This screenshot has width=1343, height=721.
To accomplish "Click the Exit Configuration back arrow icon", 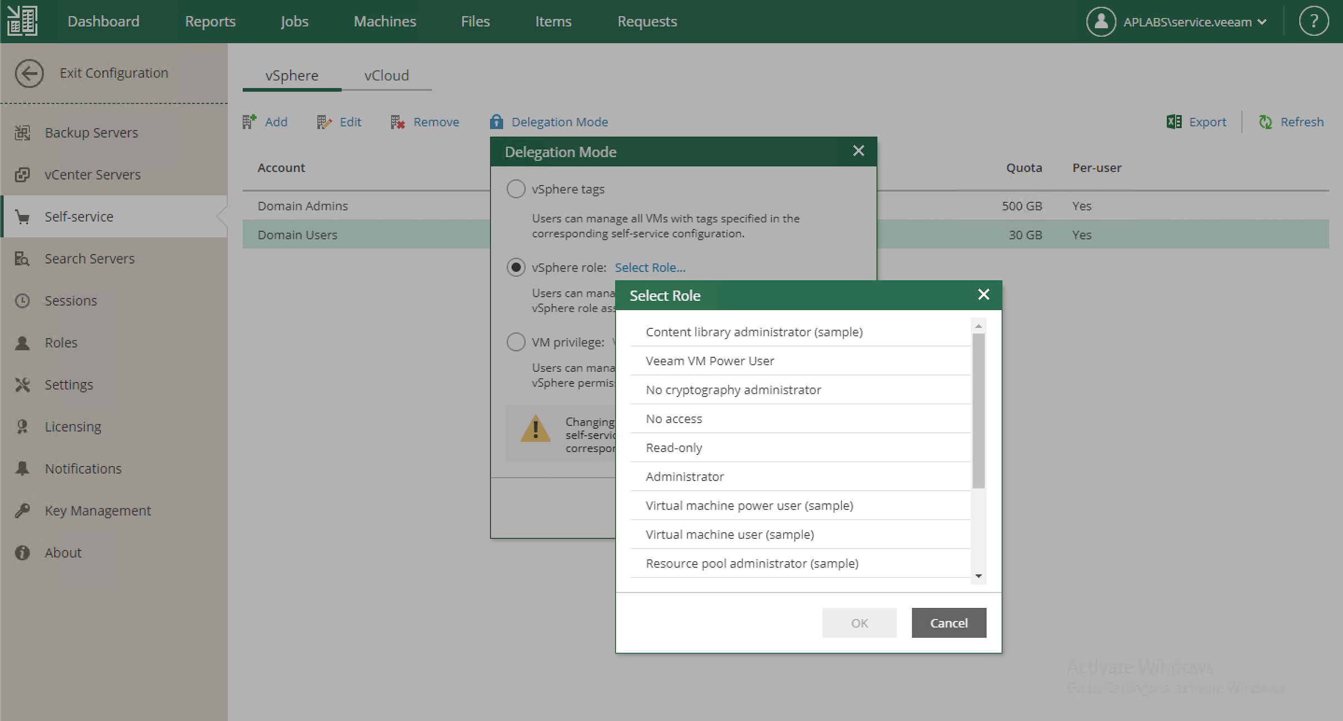I will click(29, 73).
